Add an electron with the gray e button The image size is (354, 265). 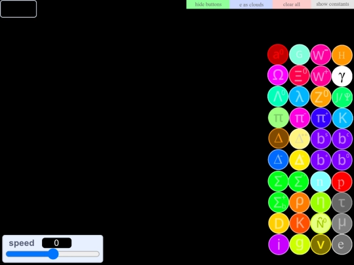342,245
